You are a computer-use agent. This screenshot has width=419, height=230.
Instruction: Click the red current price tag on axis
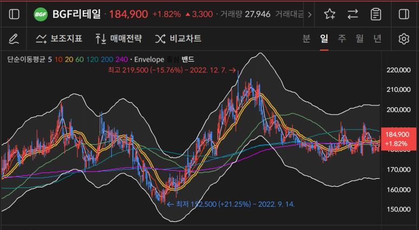tap(400, 139)
